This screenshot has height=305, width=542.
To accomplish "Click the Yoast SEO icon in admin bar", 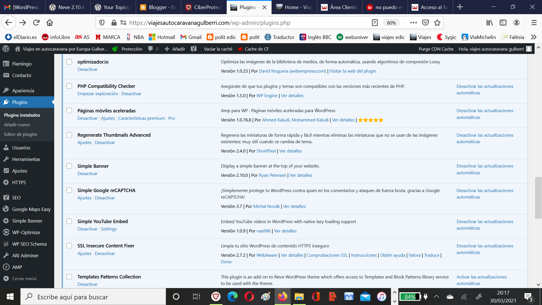I will pyautogui.click(x=194, y=49).
